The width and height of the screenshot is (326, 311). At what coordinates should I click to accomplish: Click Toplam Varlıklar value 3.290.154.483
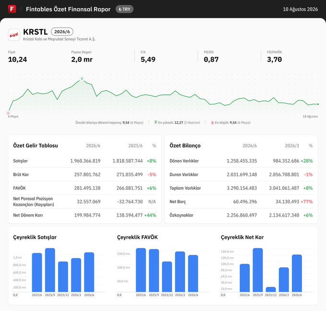pos(242,188)
